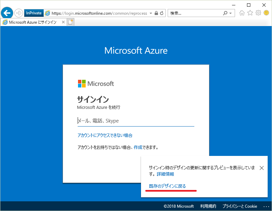The width and height of the screenshot is (272, 211).
Task: Select the Microsoft Azure にサインイン tab
Action: pos(33,22)
